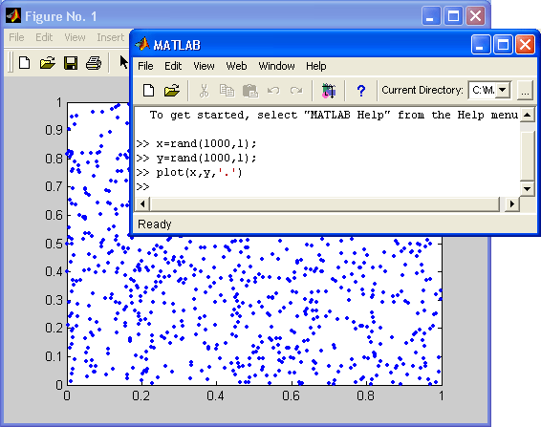Image resolution: width=541 pixels, height=427 pixels.
Task: Click the 0.6 x-axis tick label
Action: pyautogui.click(x=291, y=395)
